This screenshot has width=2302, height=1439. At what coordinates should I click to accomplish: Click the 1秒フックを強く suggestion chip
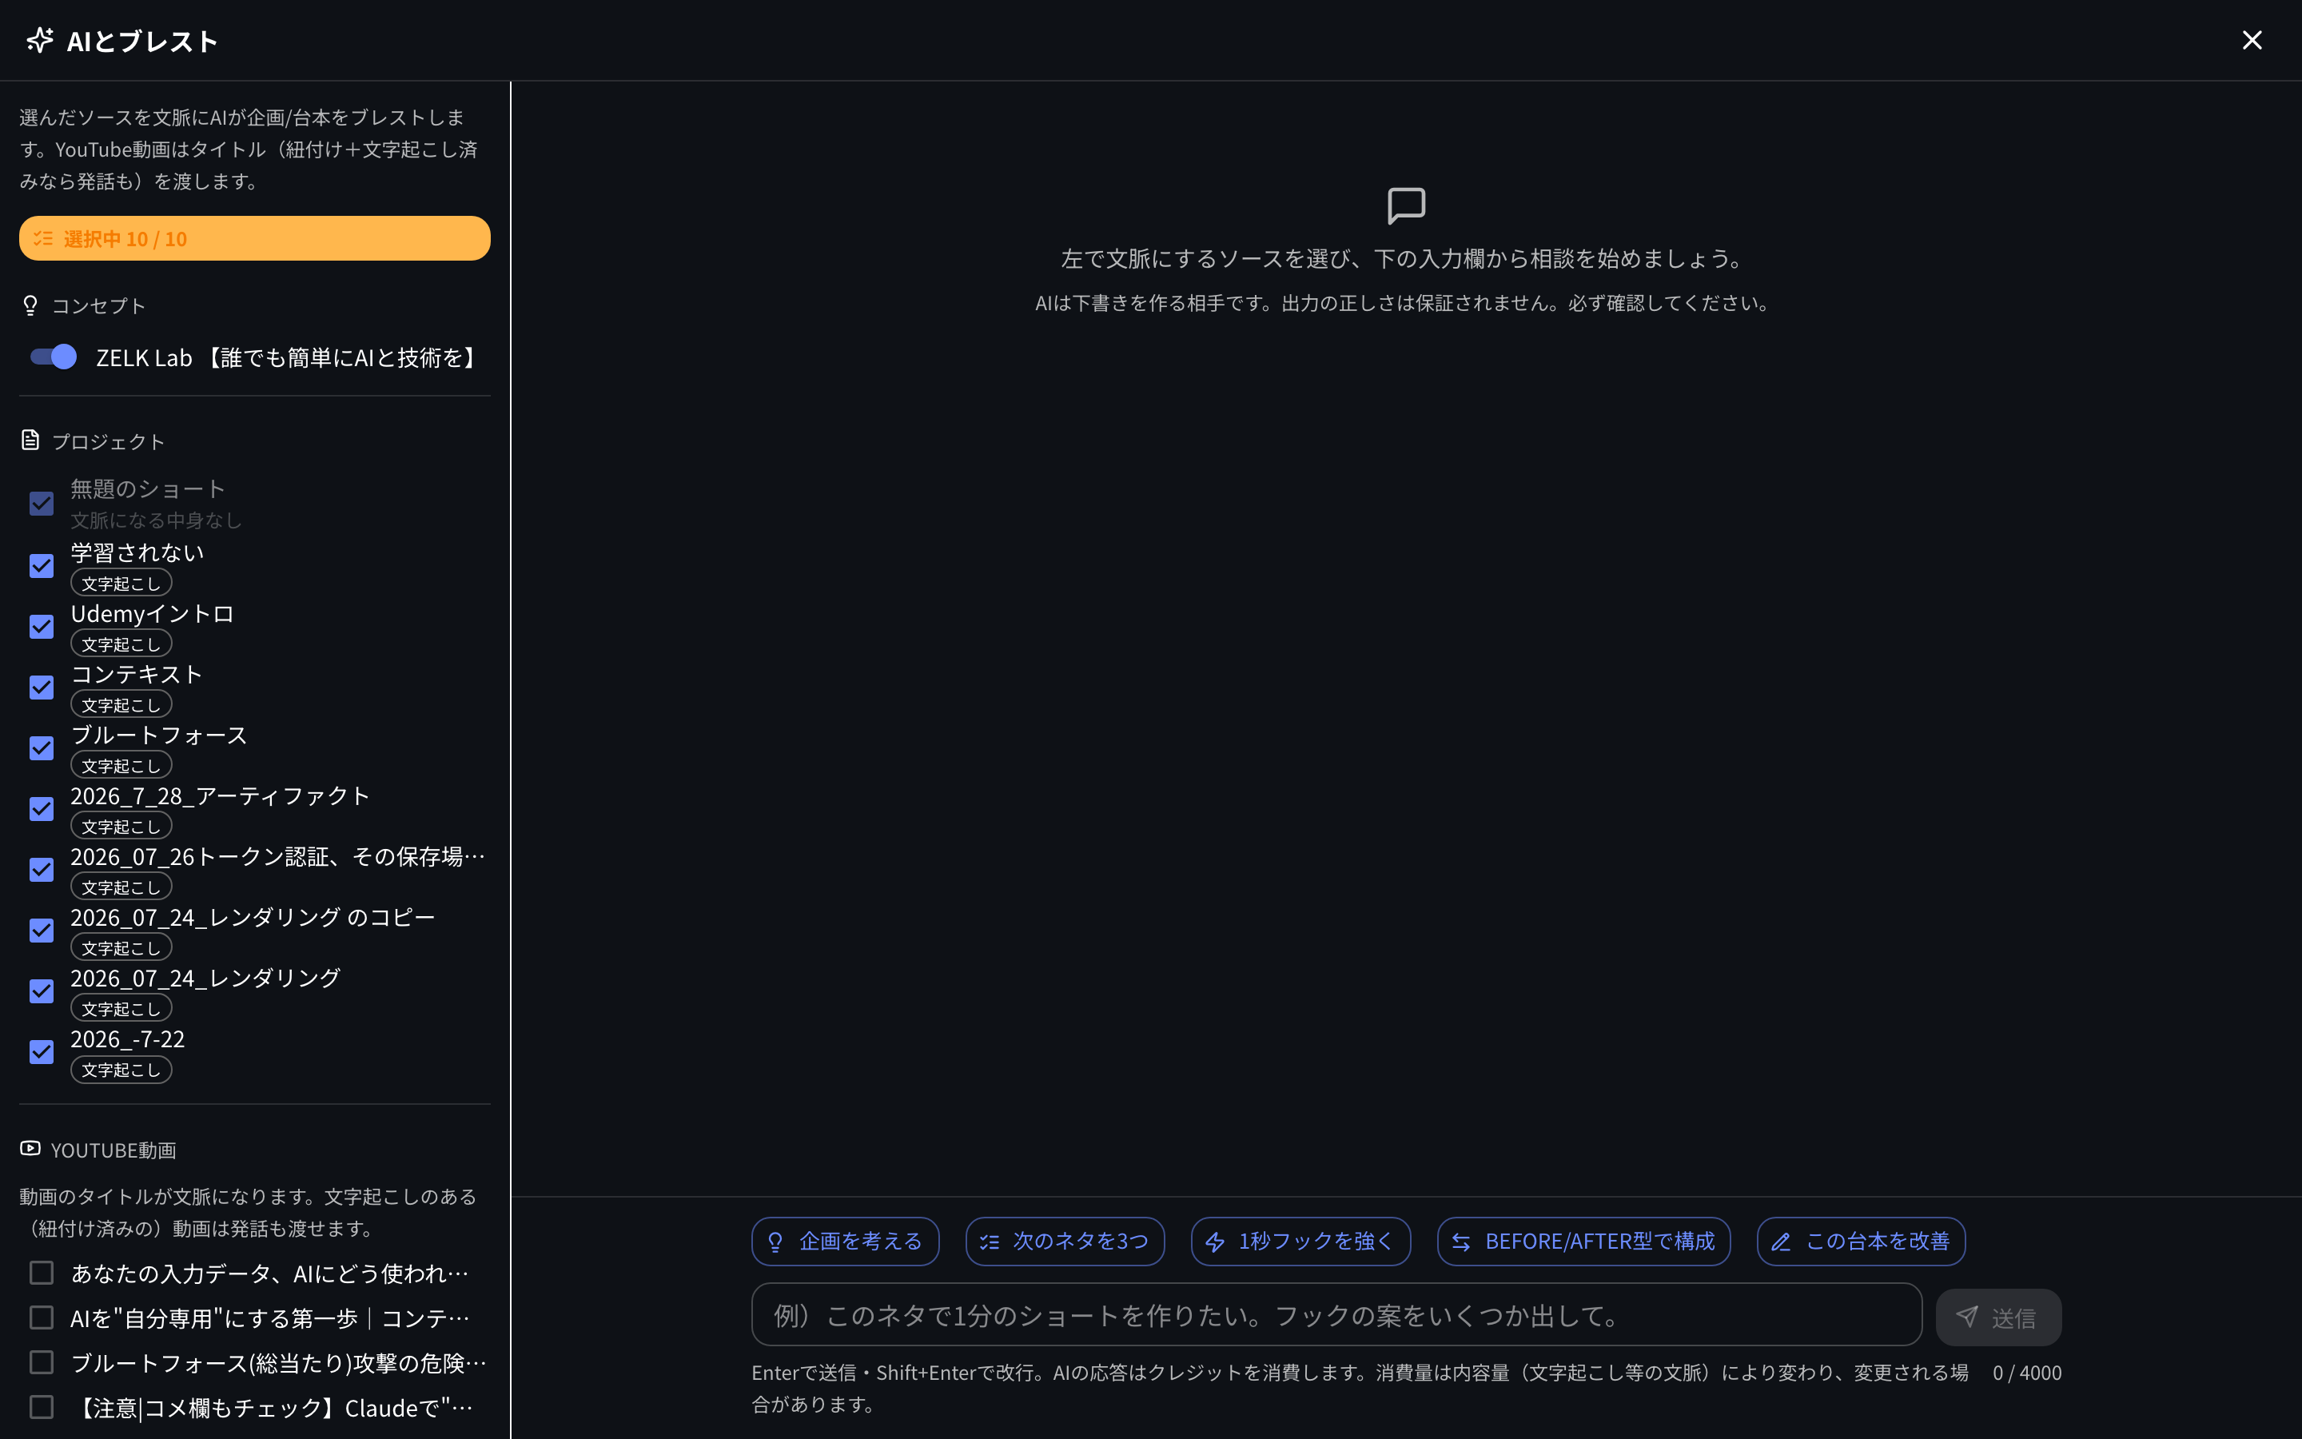click(x=1300, y=1241)
